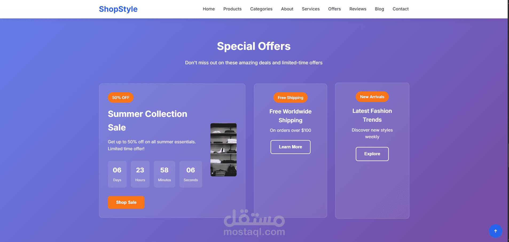Navigate to Services in the header
This screenshot has height=242, width=509.
311,9
